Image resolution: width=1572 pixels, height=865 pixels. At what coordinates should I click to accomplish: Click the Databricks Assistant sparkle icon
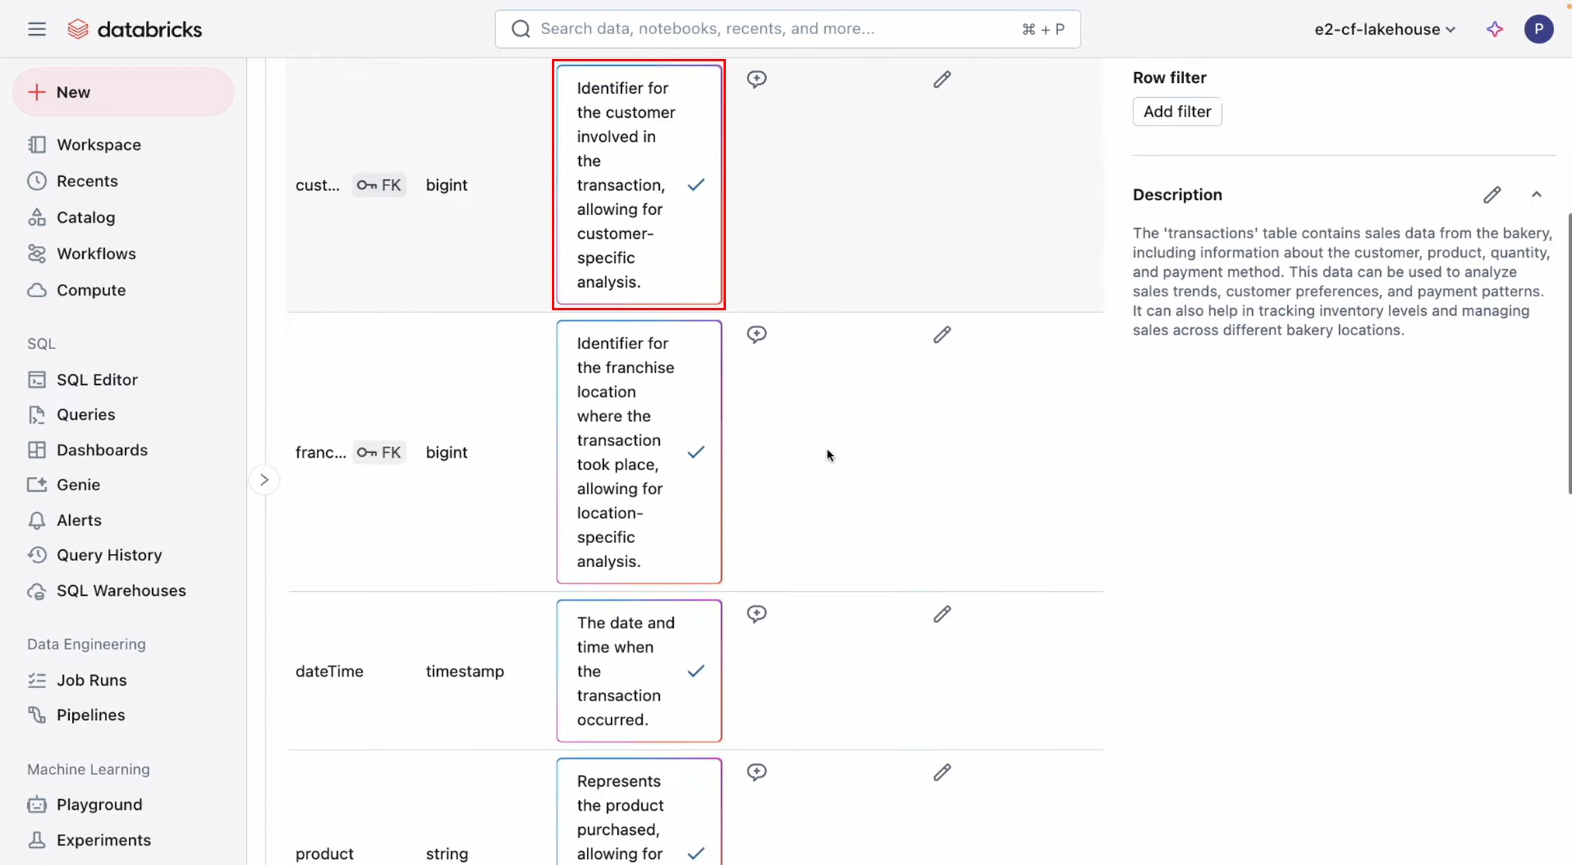pos(1494,29)
